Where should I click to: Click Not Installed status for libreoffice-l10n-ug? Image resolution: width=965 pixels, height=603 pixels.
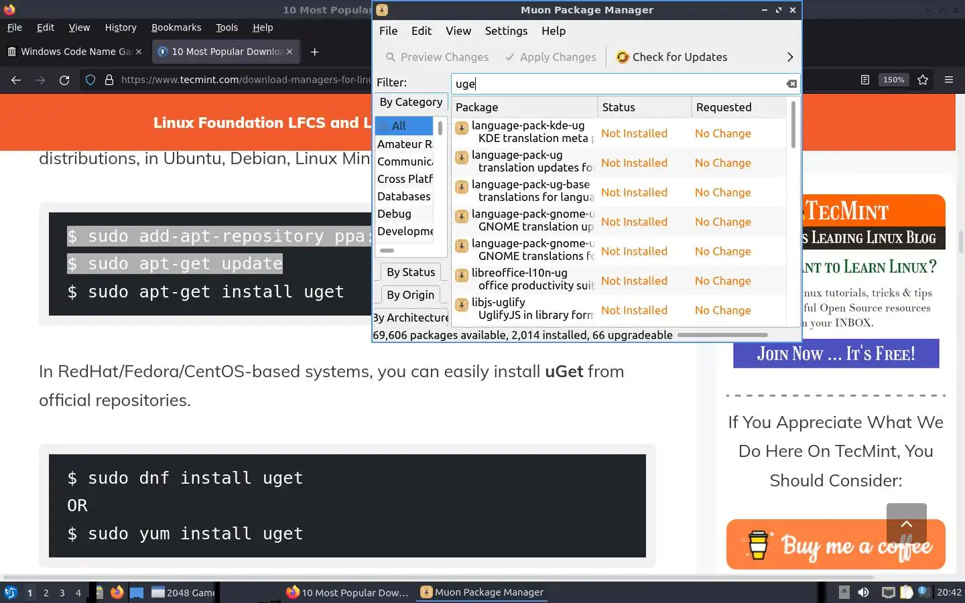[634, 281]
